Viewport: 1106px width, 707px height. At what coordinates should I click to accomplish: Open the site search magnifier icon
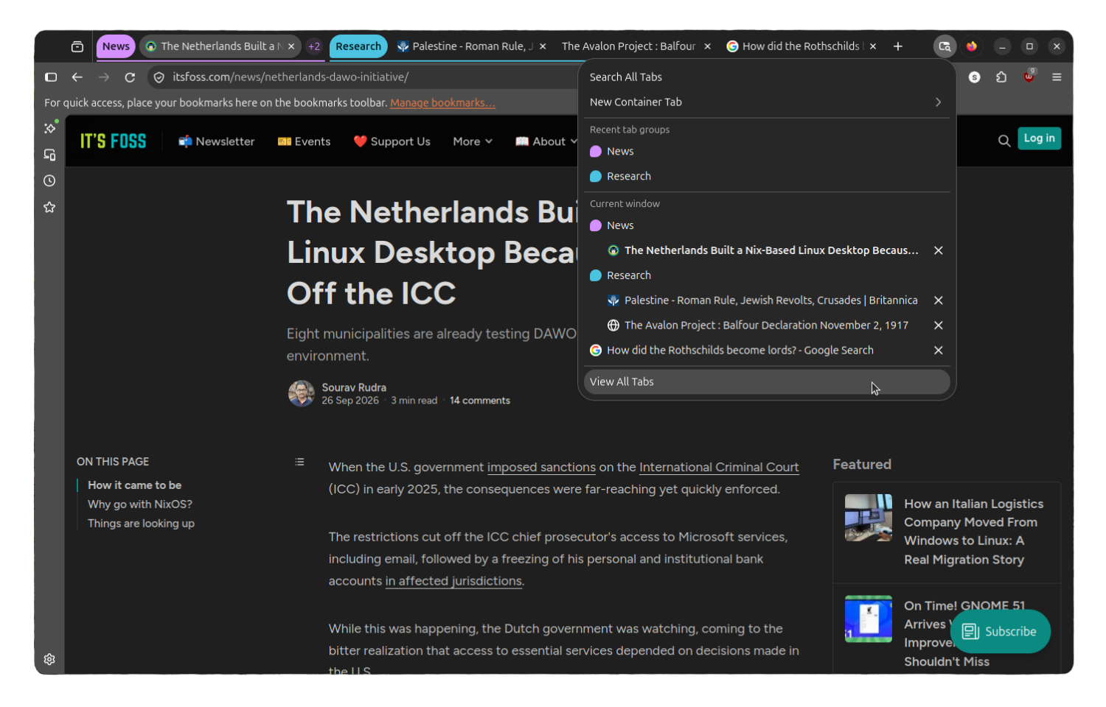tap(1004, 141)
